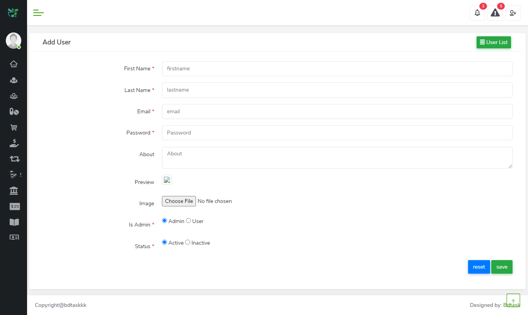Select the Admin radio button
The width and height of the screenshot is (528, 315).
pos(165,221)
